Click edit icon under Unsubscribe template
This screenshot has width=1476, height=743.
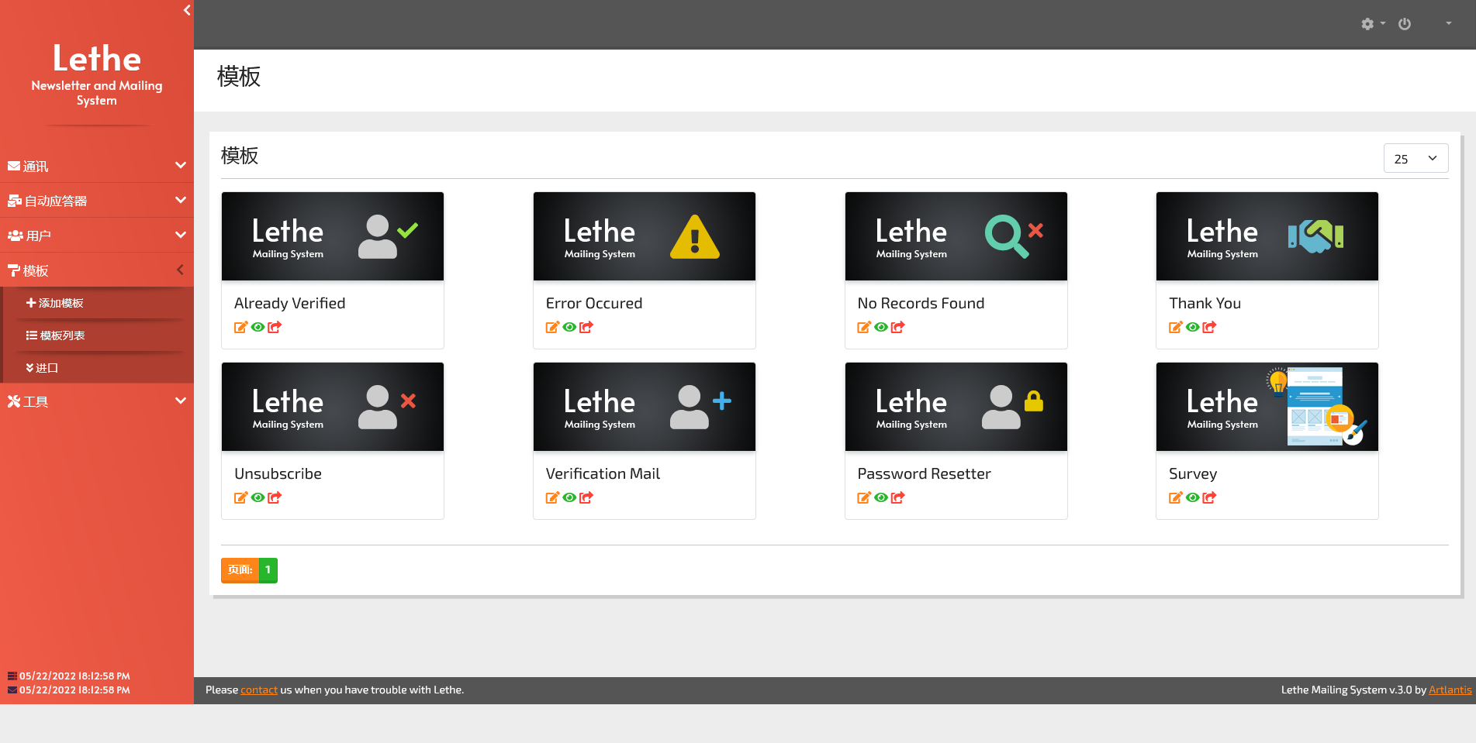click(240, 497)
